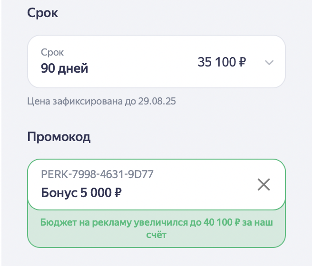This screenshot has width=313, height=266.
Task: Open the 90 дней term selector
Action: point(156,62)
